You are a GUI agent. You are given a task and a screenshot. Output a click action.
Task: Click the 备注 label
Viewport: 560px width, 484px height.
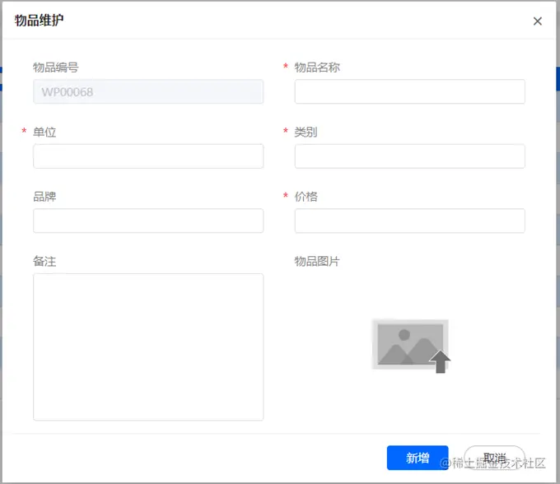point(44,261)
